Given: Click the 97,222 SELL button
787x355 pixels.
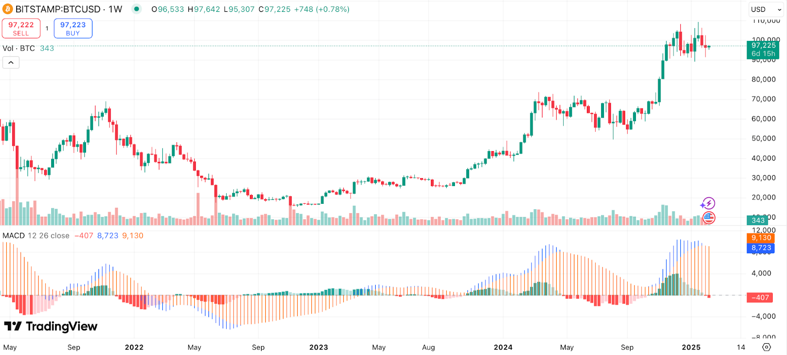Looking at the screenshot, I should 21,29.
